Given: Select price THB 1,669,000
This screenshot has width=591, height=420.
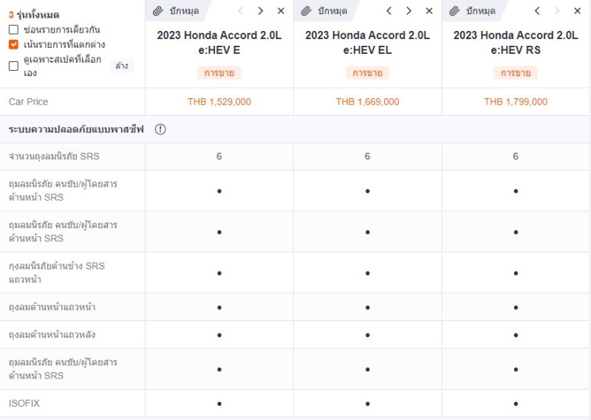Looking at the screenshot, I should [367, 102].
